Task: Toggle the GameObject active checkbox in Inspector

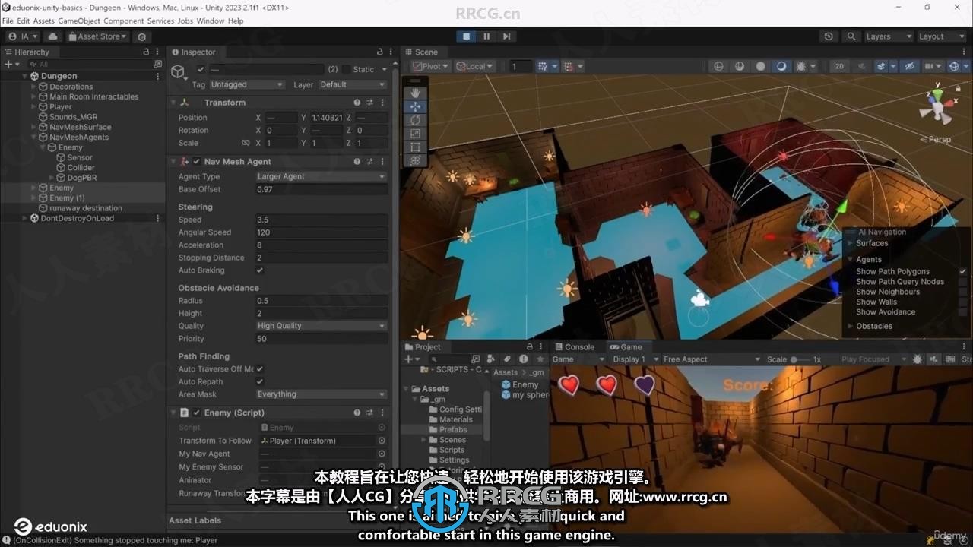Action: pos(201,69)
